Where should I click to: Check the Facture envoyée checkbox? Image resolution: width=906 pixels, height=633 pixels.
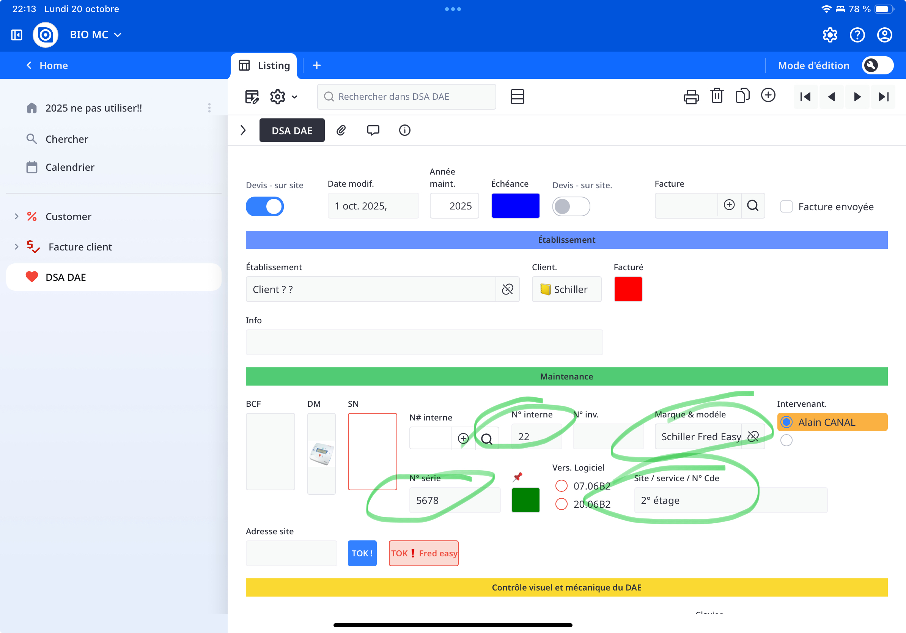point(786,206)
